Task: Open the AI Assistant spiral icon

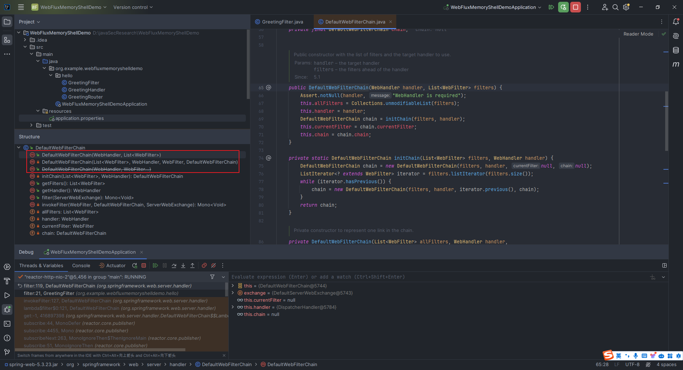Action: coord(676,36)
